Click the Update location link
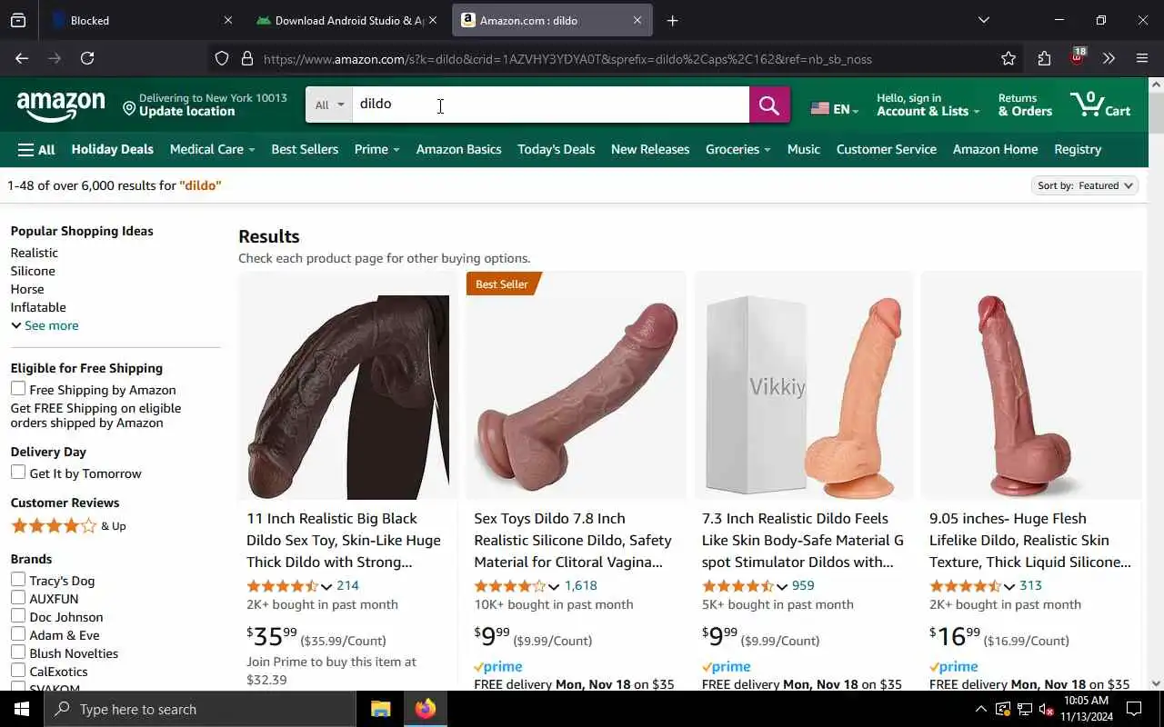Screen dimensions: 1164x727 187,112
